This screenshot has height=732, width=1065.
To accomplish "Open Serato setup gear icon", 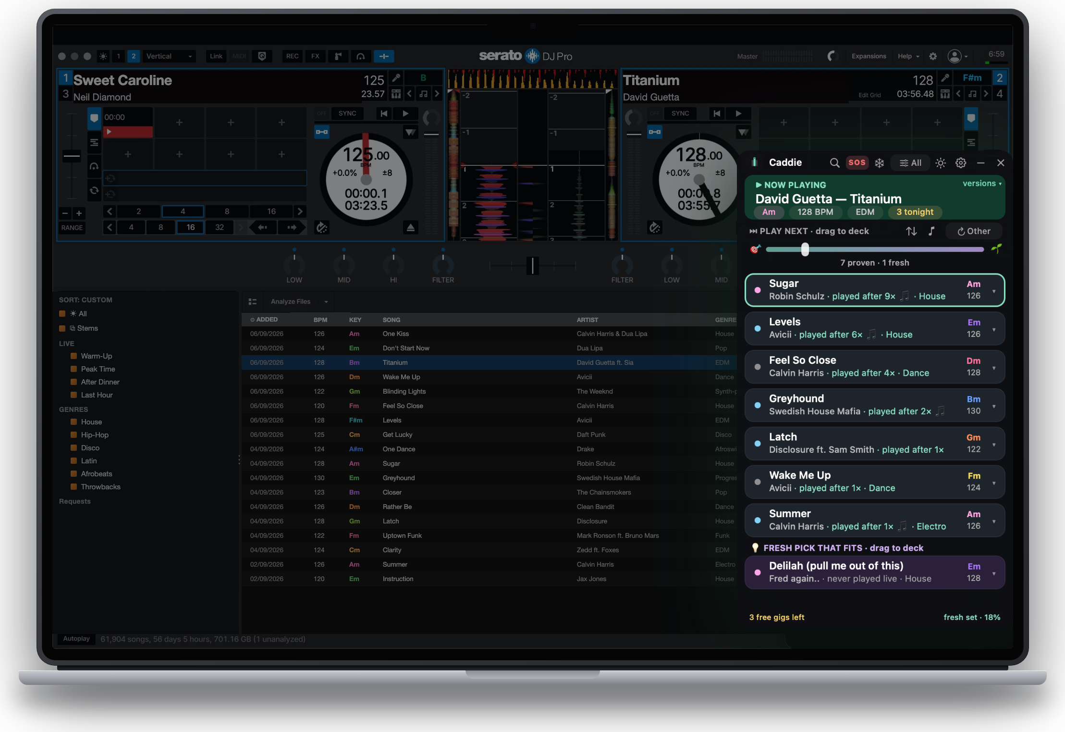I will click(x=932, y=56).
